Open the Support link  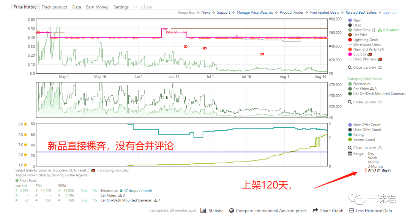tap(224, 12)
